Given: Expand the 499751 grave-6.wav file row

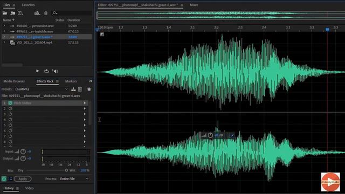Looking at the screenshot, I should coord(4,37).
